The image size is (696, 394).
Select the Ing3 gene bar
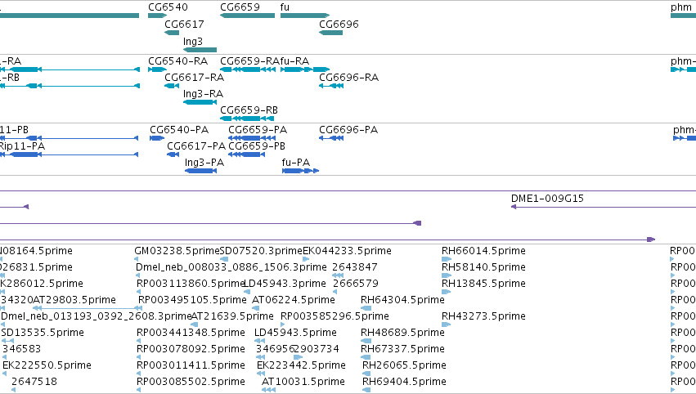[x=200, y=50]
